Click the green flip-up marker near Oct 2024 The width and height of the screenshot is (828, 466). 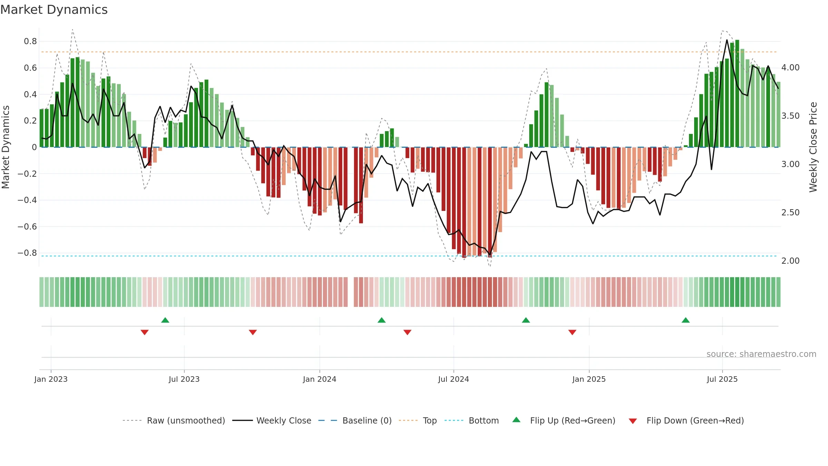pyautogui.click(x=526, y=320)
